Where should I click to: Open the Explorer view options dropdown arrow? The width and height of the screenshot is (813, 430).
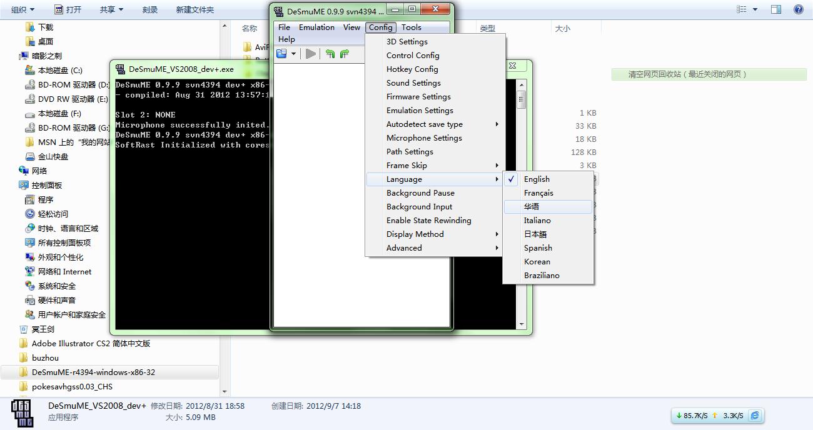click(755, 9)
